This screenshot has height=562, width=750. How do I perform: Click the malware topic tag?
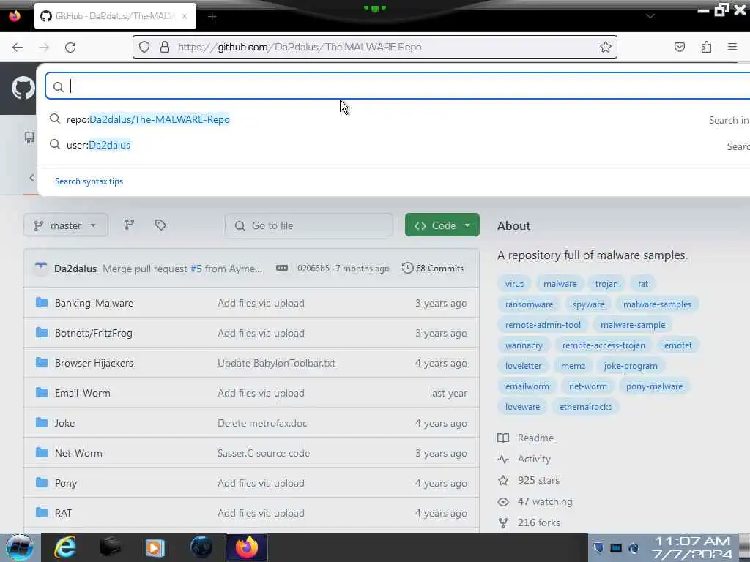tap(560, 284)
